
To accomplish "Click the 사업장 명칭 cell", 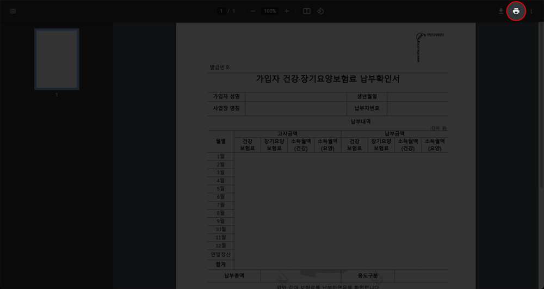I will pyautogui.click(x=226, y=108).
